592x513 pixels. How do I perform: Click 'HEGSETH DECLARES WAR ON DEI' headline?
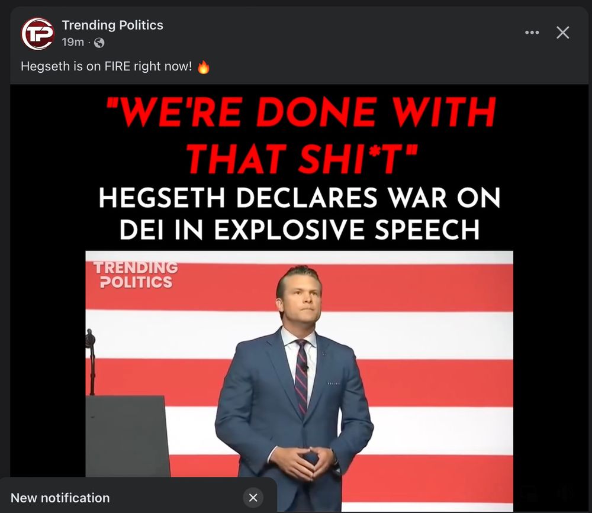tap(300, 213)
